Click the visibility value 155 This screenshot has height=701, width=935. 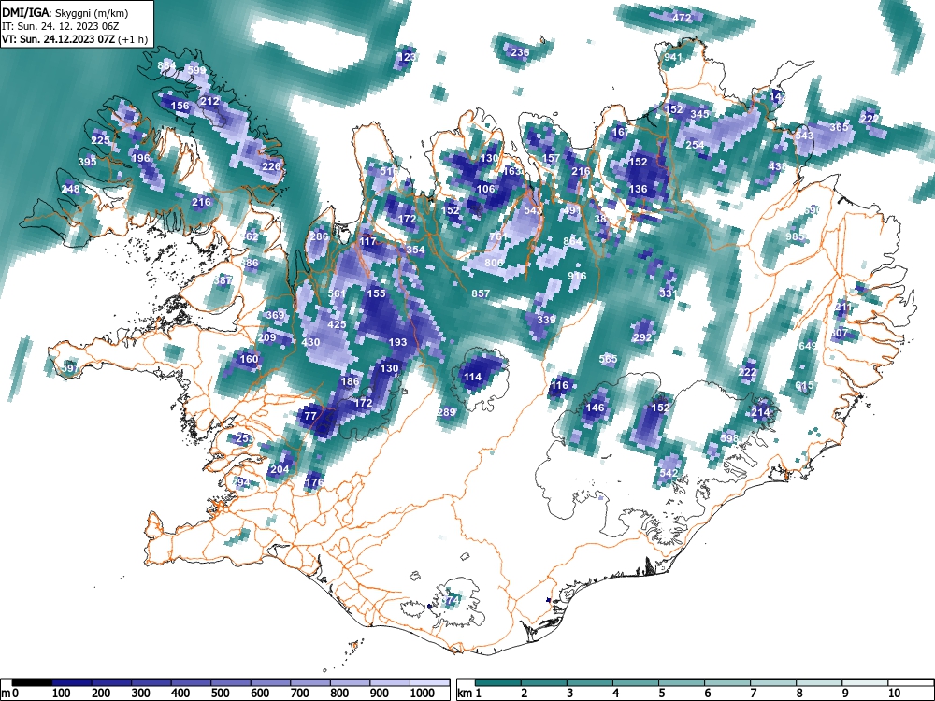pyautogui.click(x=376, y=293)
